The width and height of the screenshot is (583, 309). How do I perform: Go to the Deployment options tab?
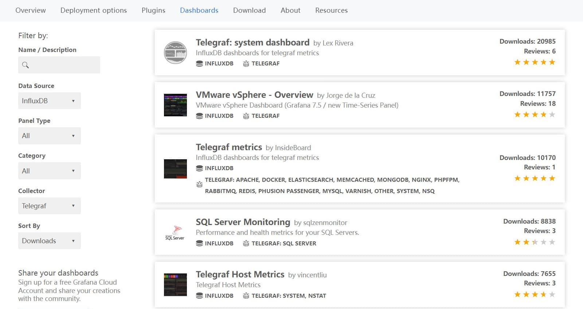(94, 10)
